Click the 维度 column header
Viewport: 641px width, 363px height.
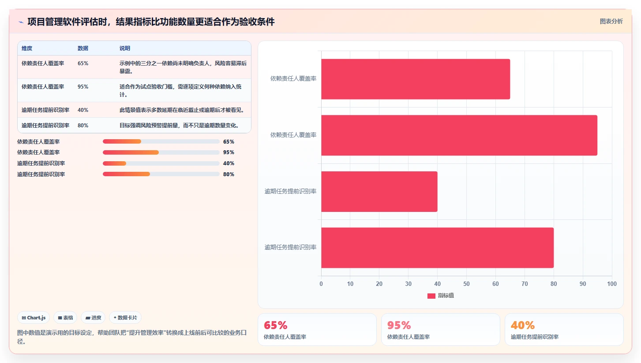27,48
